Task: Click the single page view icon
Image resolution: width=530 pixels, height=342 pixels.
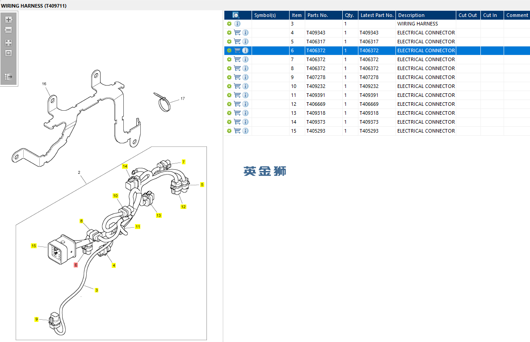Action: click(8, 53)
